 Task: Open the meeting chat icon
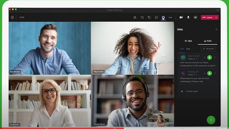[x=142, y=17]
